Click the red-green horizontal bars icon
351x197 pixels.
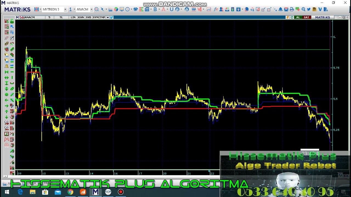click(x=141, y=9)
